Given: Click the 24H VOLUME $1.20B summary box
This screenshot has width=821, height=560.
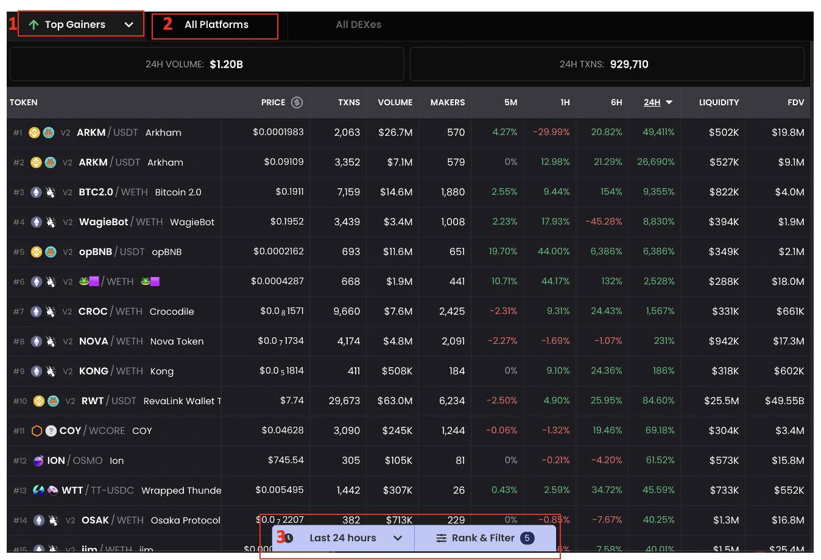Looking at the screenshot, I should pyautogui.click(x=206, y=65).
